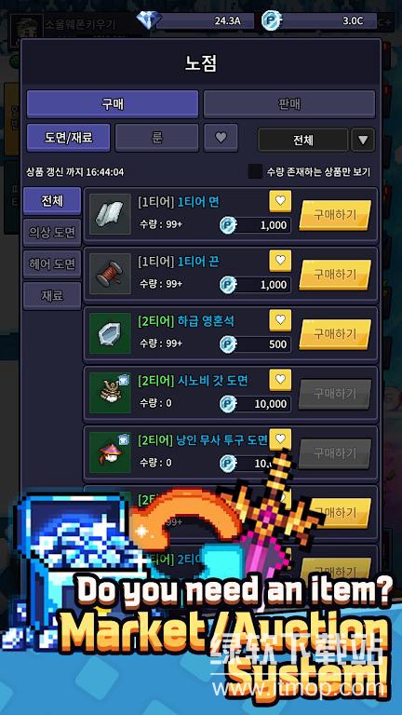The image size is (402, 715).
Task: Tap the 1티어 면 cloth item icon
Action: point(110,214)
